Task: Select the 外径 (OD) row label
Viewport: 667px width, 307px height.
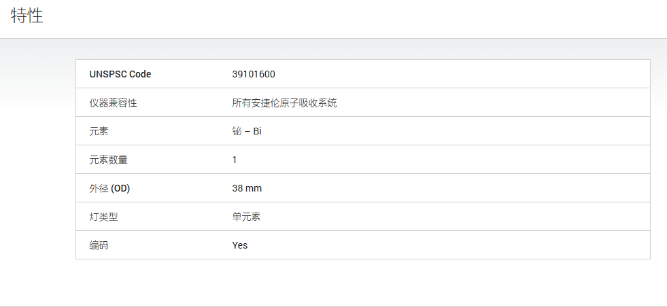Action: (x=109, y=188)
